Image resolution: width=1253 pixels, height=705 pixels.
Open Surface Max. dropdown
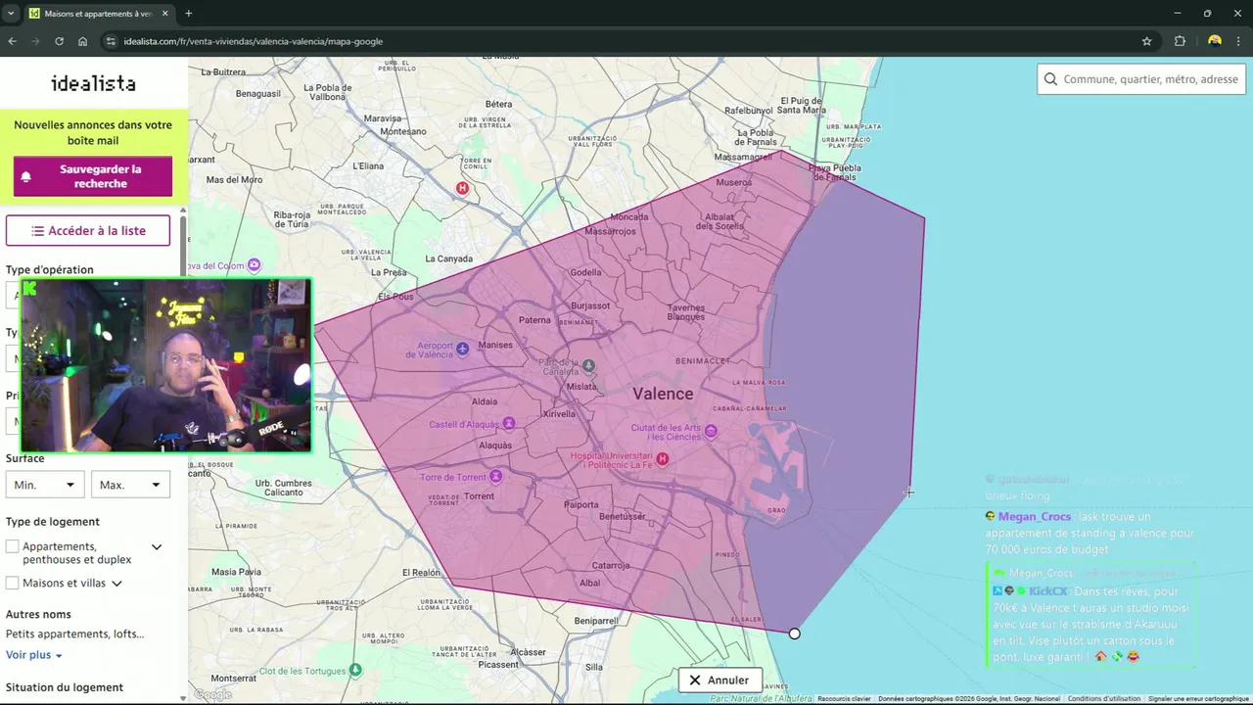[x=130, y=485]
